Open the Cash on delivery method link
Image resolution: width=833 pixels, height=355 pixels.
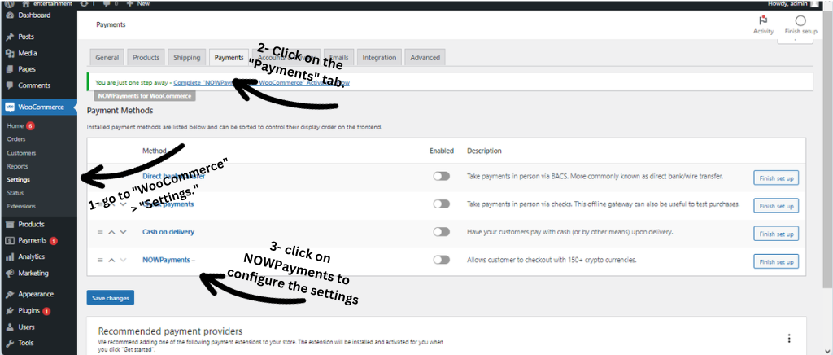pyautogui.click(x=168, y=232)
